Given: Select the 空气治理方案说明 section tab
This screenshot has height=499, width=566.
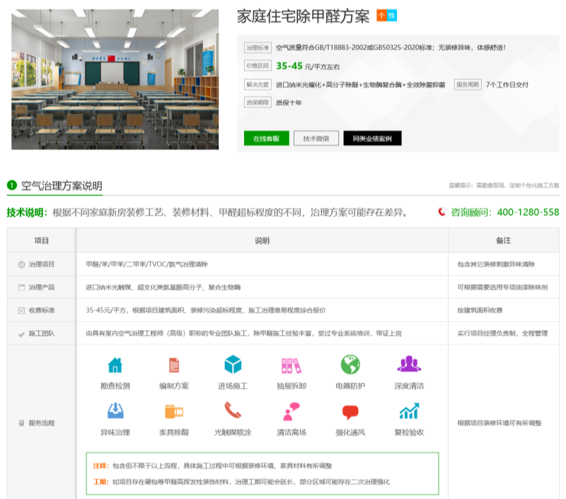Looking at the screenshot, I should [61, 186].
